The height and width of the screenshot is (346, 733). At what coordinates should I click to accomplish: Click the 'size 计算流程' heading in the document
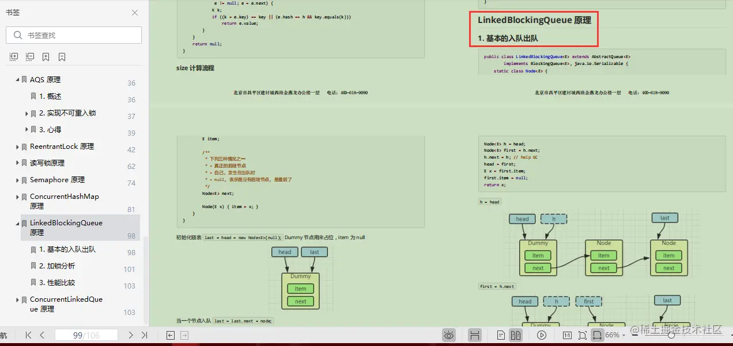(x=195, y=68)
